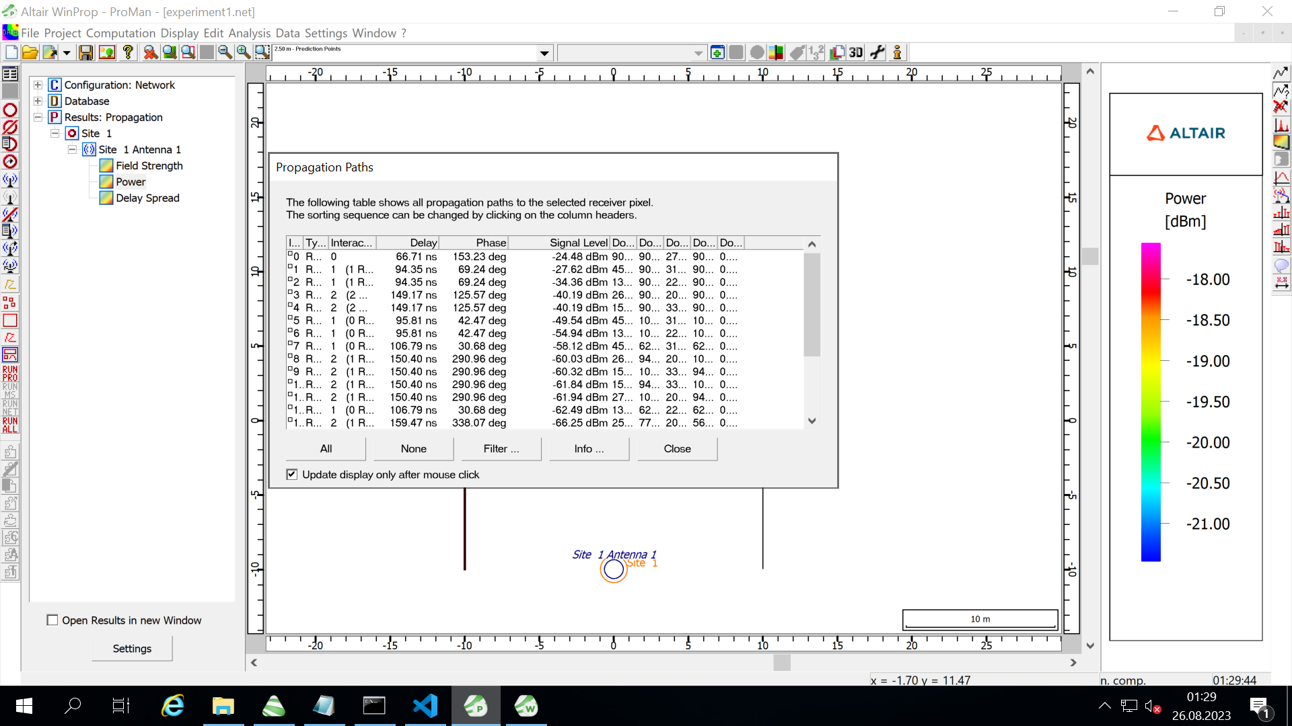Open settings with the wrench icon
The width and height of the screenshot is (1292, 726).
pyautogui.click(x=877, y=52)
